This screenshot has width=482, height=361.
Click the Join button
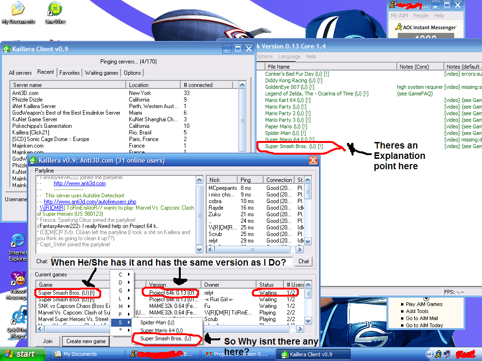pyautogui.click(x=48, y=341)
